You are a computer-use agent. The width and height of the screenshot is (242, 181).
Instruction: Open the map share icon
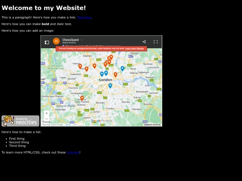144,42
